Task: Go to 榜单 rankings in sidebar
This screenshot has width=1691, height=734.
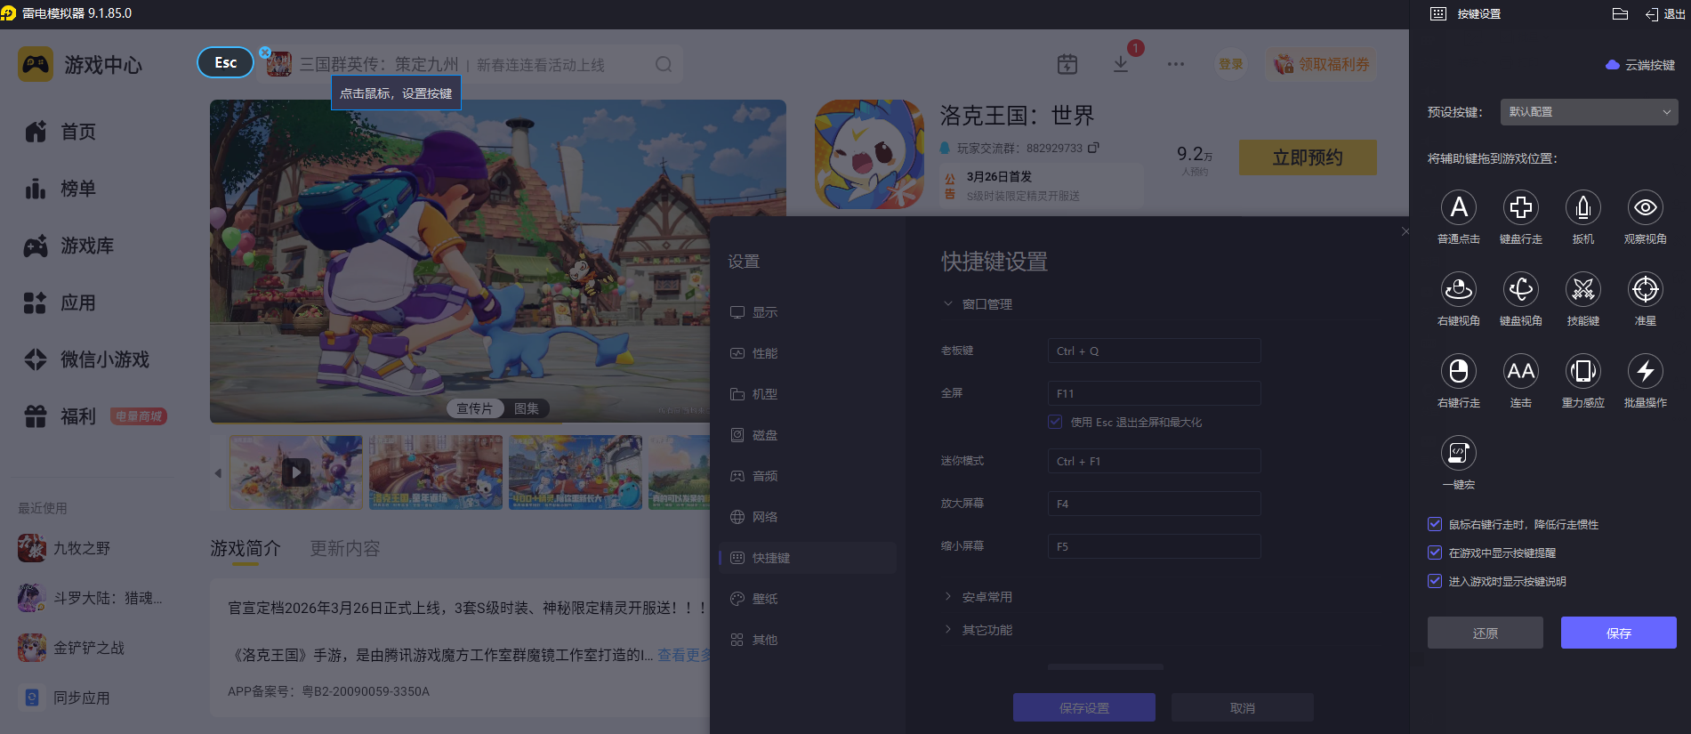Action: point(61,189)
